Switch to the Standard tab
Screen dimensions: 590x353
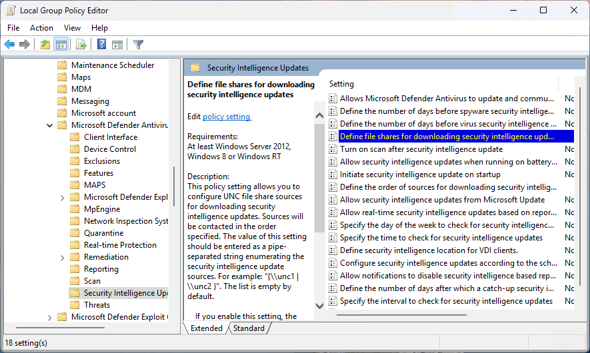(x=248, y=328)
